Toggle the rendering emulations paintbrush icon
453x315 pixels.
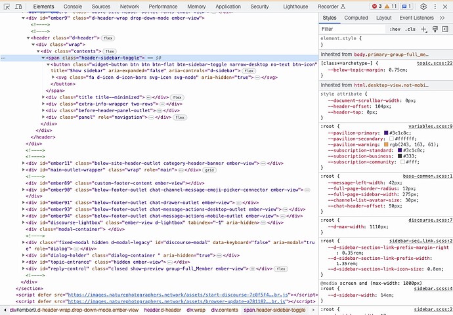435,29
